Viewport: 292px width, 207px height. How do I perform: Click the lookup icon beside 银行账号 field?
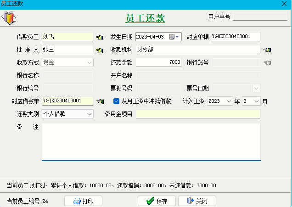[x=267, y=63]
